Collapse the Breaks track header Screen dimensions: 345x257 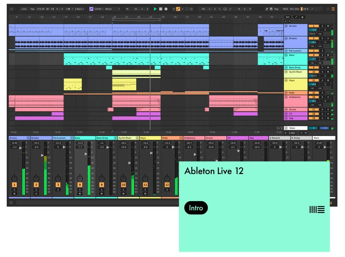click(x=286, y=38)
